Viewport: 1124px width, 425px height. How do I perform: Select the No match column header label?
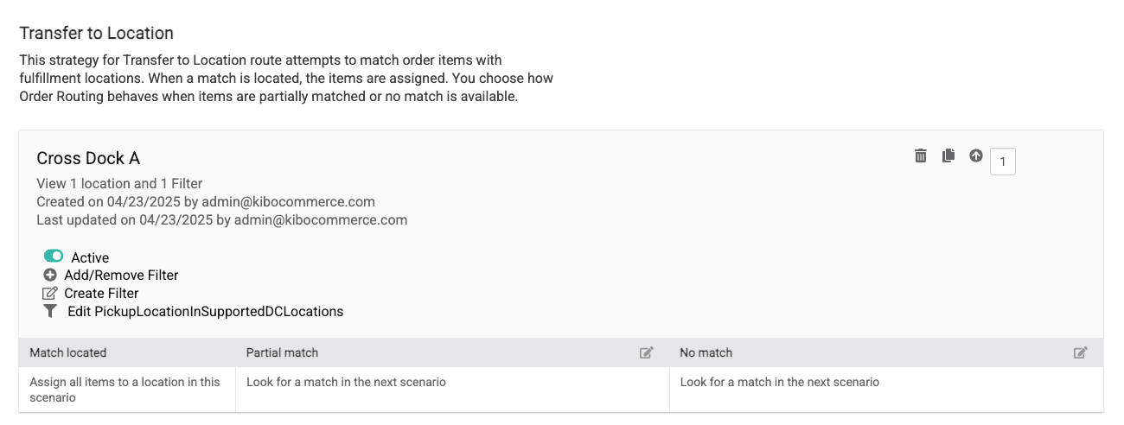pyautogui.click(x=706, y=352)
